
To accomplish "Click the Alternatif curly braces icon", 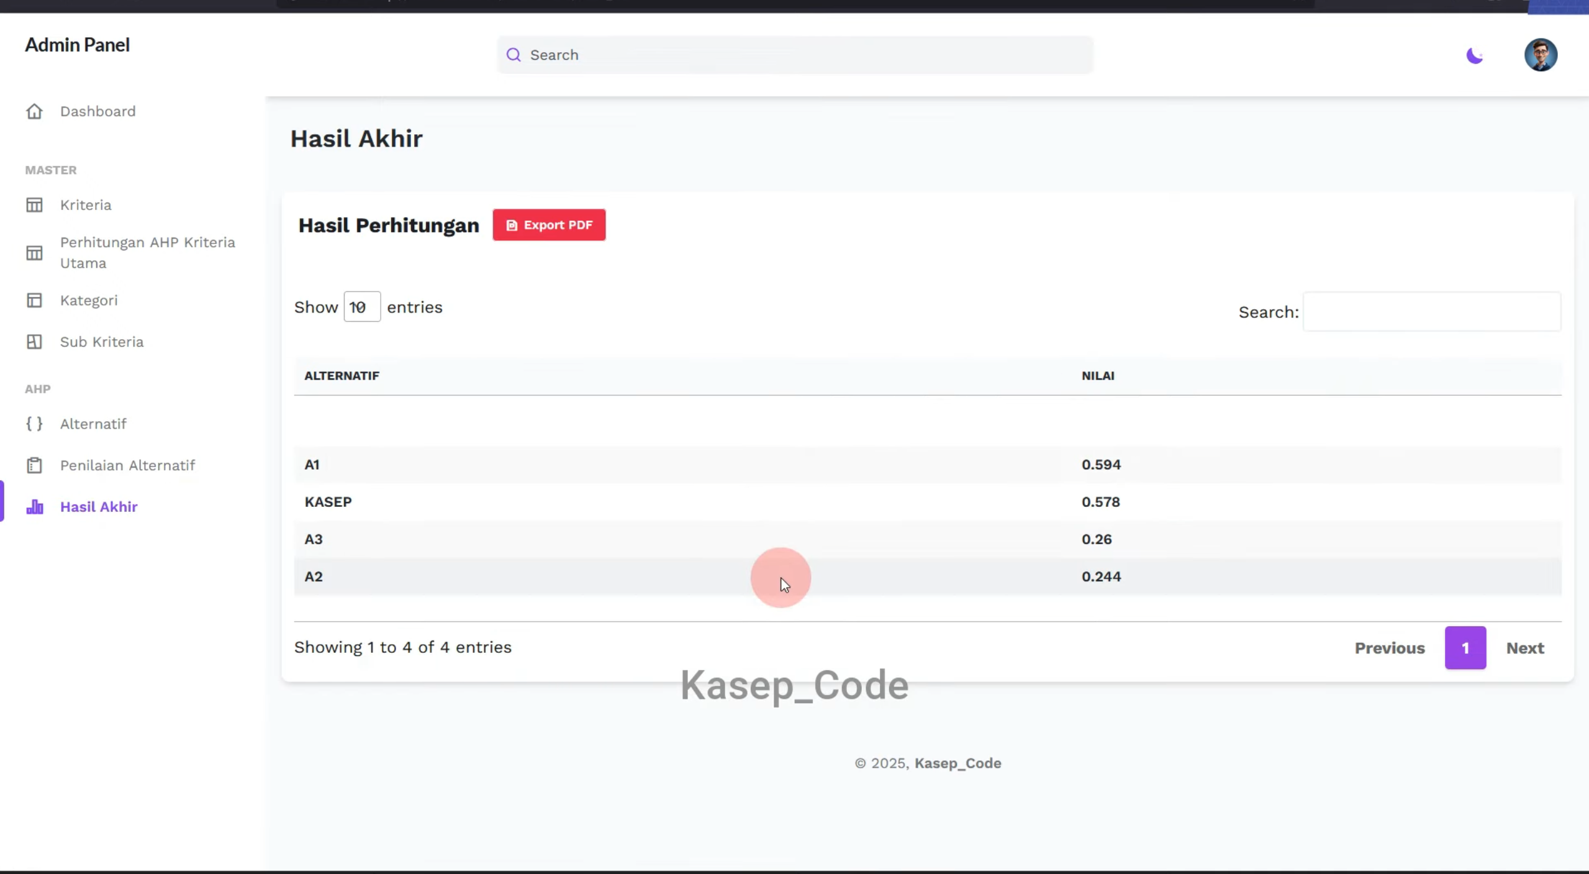I will [34, 424].
